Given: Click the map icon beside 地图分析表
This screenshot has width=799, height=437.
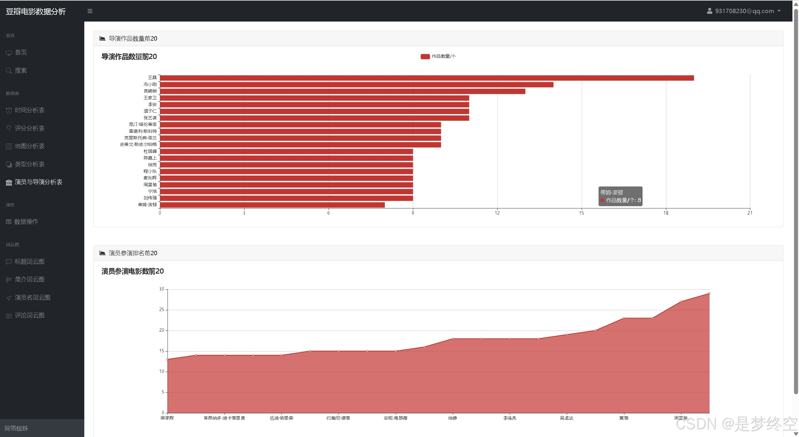Looking at the screenshot, I should click(9, 146).
